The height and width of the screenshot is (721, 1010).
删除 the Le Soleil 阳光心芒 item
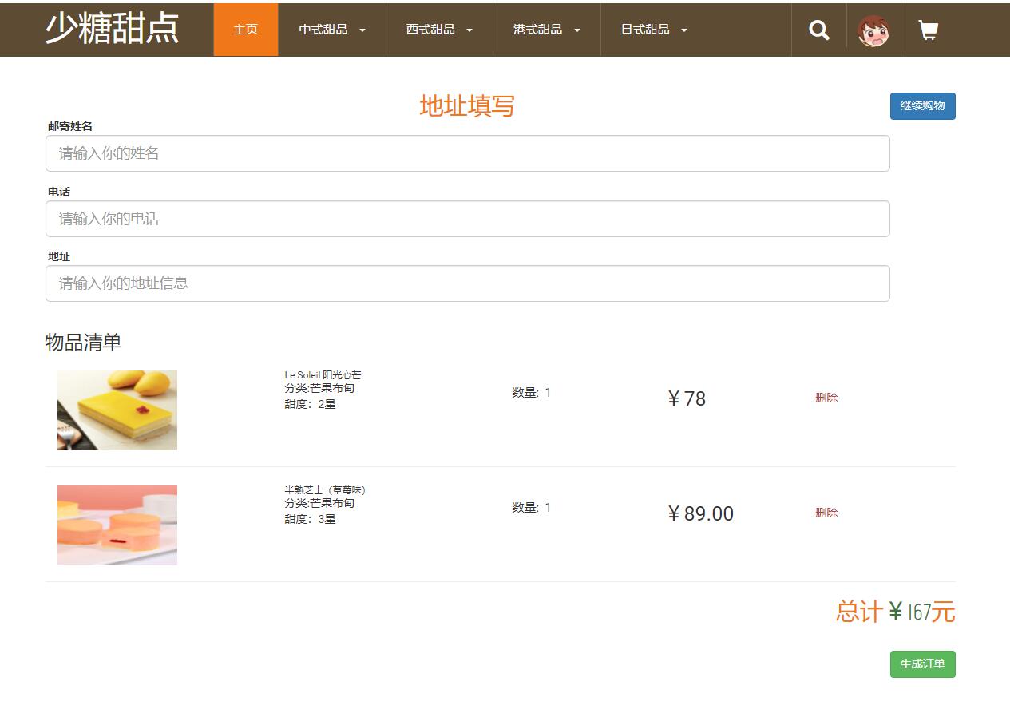826,397
